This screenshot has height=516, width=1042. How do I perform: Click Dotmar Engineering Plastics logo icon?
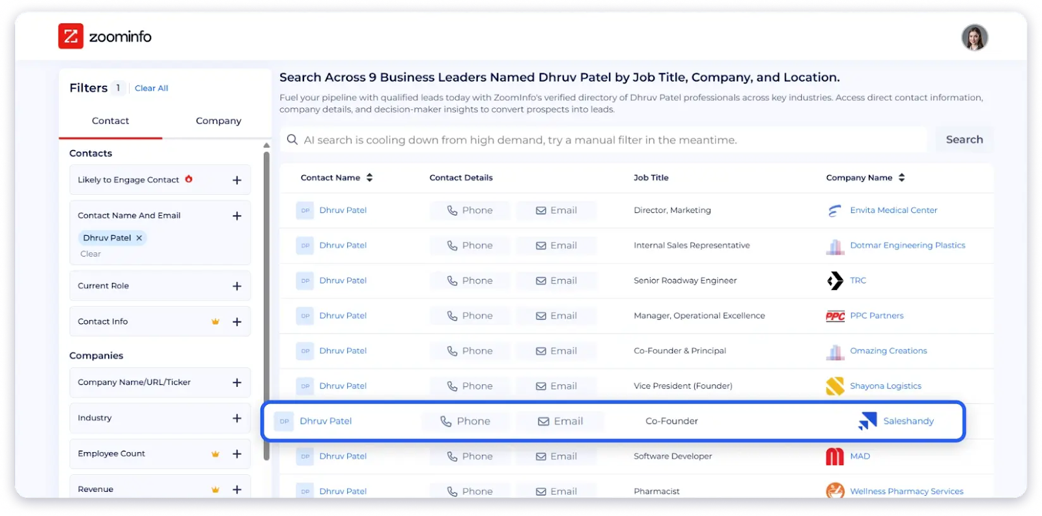(835, 246)
